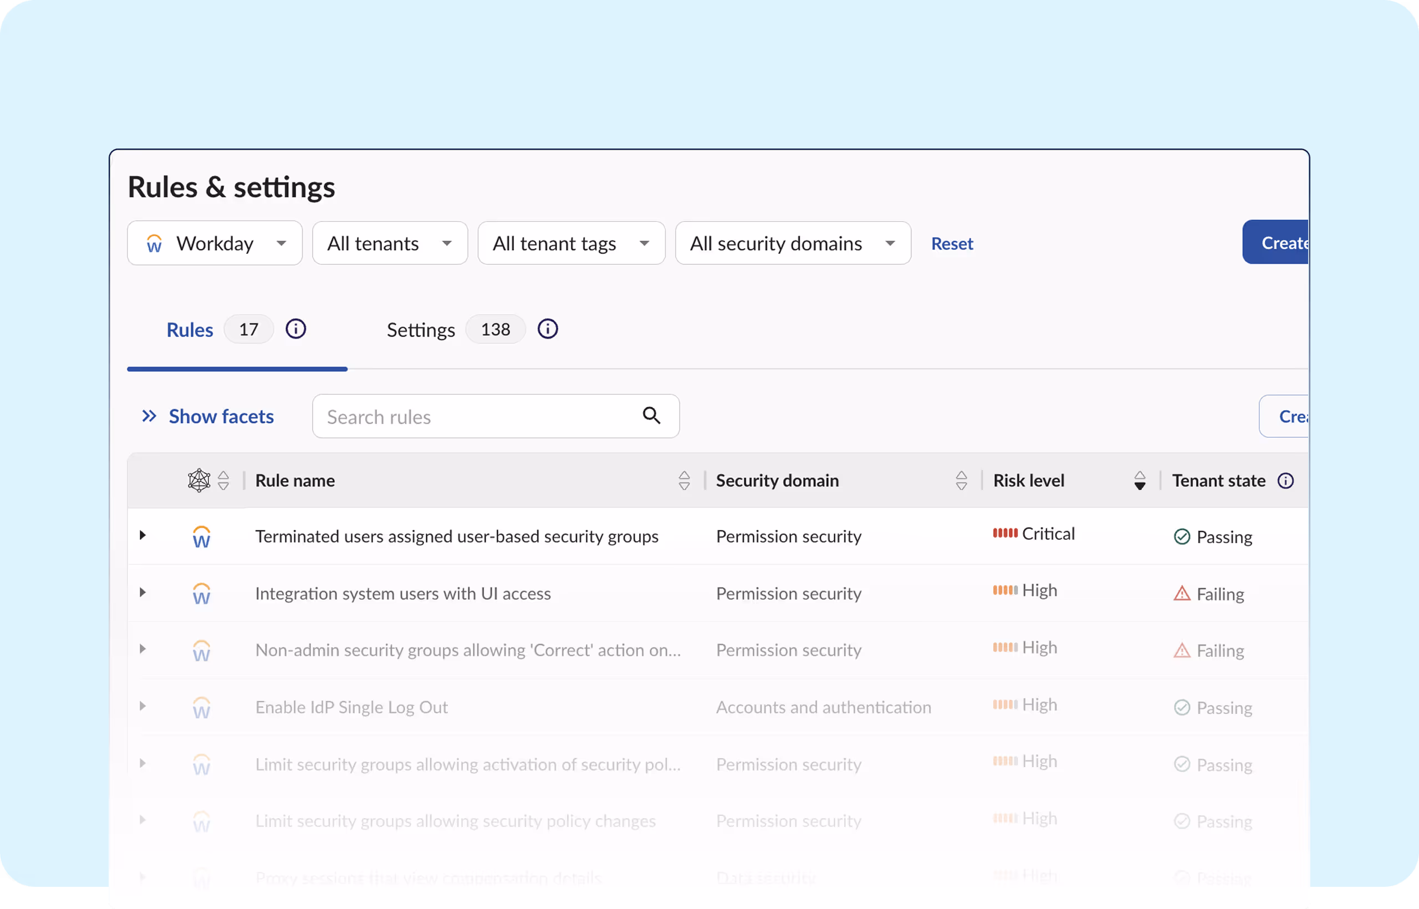1419x909 pixels.
Task: Click the Workday logo on Terminated users row
Action: tap(201, 537)
